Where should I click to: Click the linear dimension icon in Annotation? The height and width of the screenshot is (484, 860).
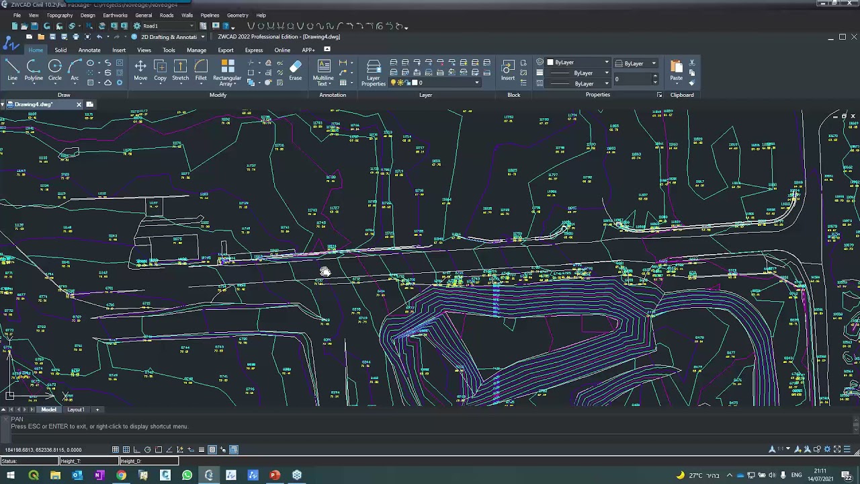(343, 63)
